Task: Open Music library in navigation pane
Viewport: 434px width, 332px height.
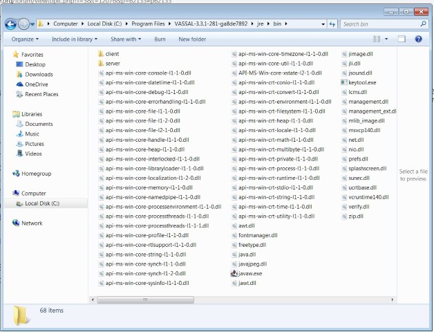Action: pos(32,134)
